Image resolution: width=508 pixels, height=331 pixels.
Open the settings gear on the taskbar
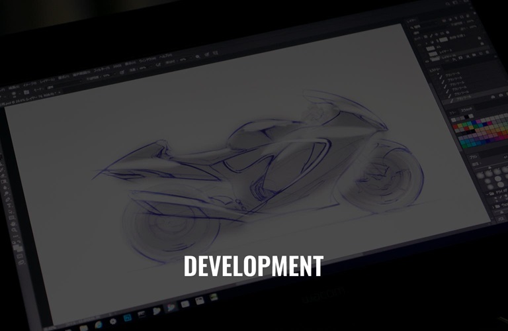click(112, 321)
